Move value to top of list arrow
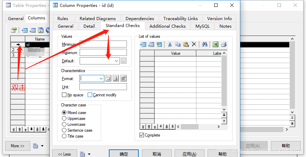This screenshot has height=157, width=306. [x=143, y=127]
